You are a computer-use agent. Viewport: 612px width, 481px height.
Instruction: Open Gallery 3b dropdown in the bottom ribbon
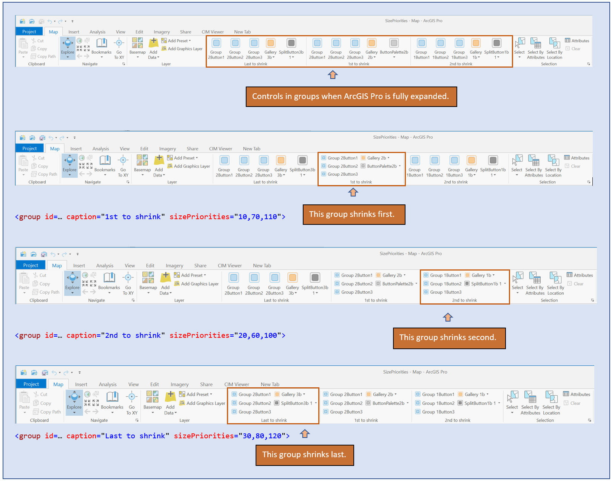coord(304,394)
